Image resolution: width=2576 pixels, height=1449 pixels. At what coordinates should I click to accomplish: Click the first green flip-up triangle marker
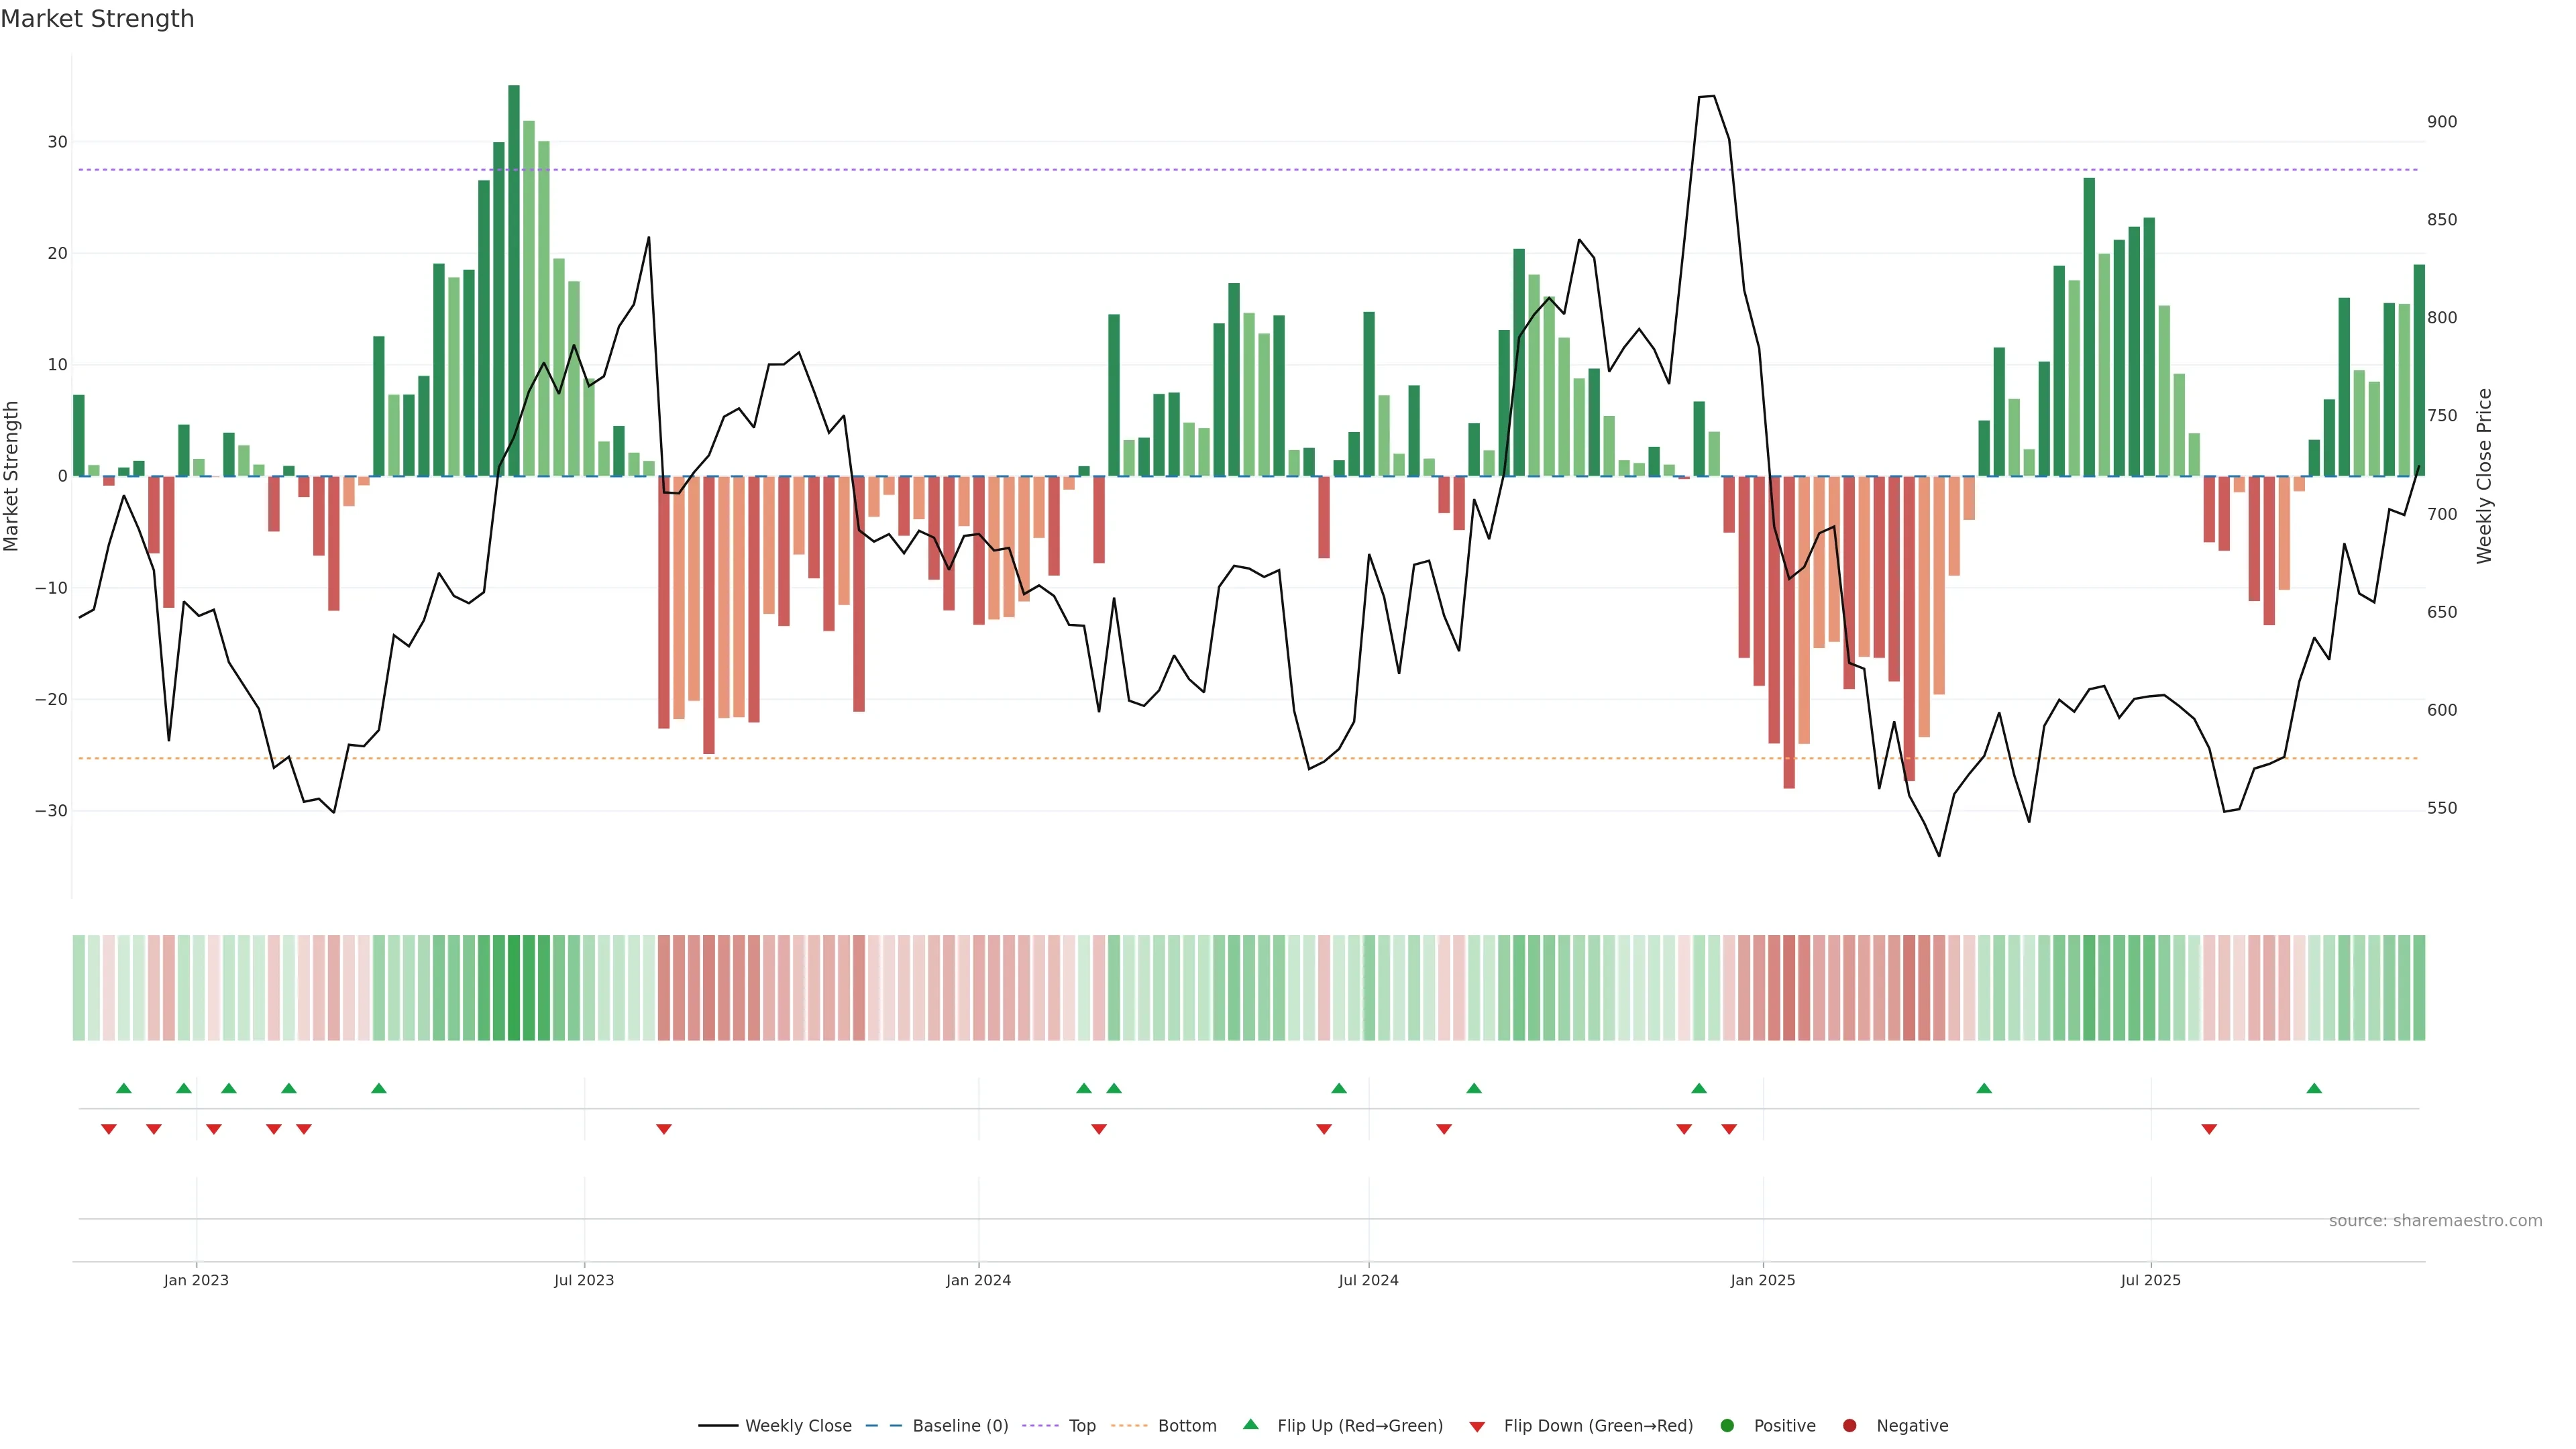coord(124,1088)
